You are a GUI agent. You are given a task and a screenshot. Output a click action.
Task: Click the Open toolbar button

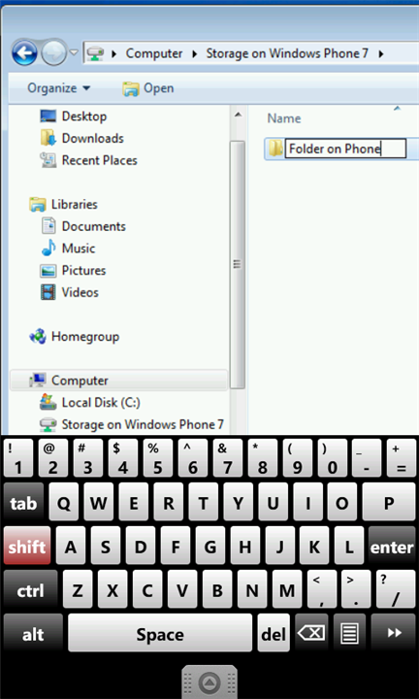(148, 88)
